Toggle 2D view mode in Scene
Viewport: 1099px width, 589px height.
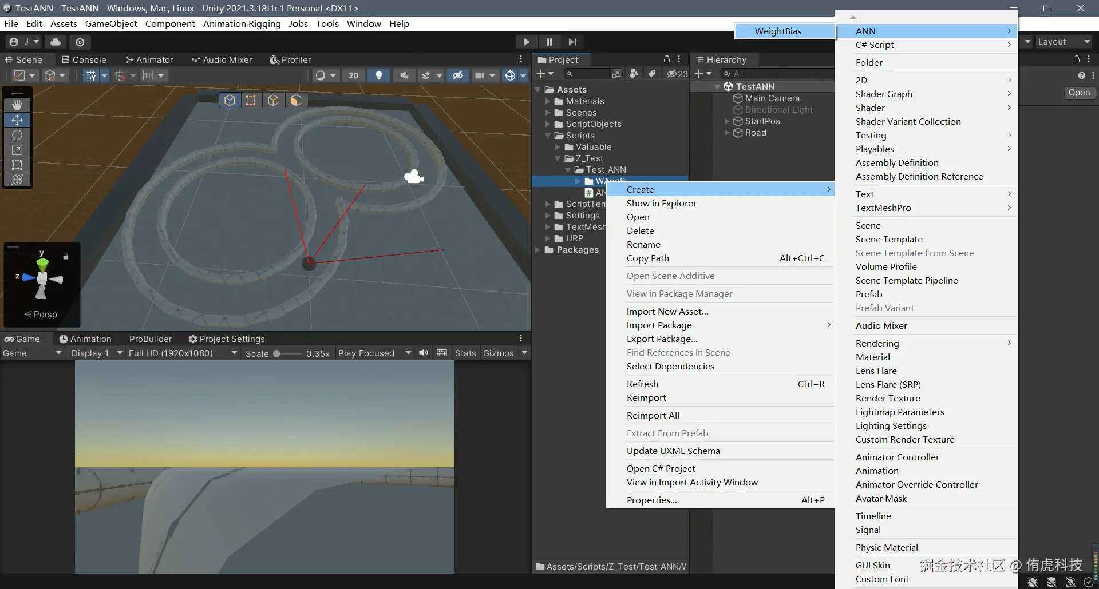coord(354,75)
